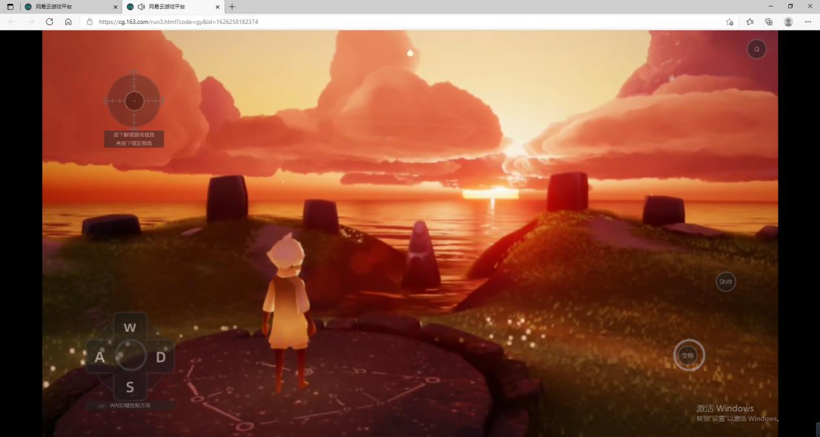Open a new browser tab
The height and width of the screenshot is (437, 820).
tap(232, 6)
